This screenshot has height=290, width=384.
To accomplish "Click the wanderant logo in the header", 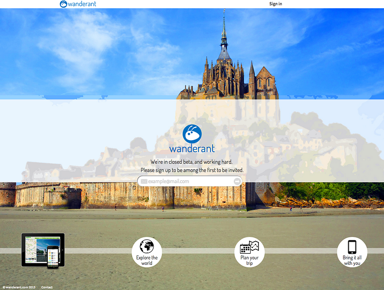I will tap(78, 4).
